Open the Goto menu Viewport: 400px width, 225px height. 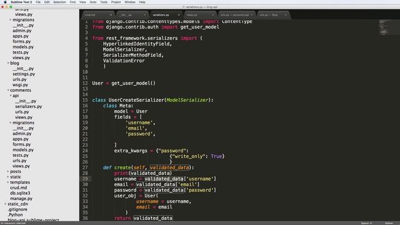(x=93, y=2)
